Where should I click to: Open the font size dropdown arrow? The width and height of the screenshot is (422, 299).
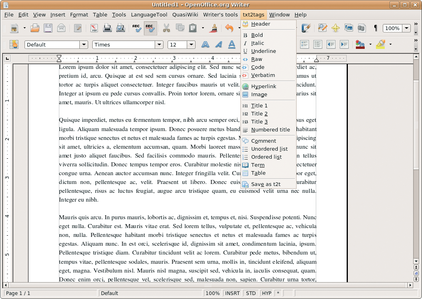pyautogui.click(x=191, y=44)
